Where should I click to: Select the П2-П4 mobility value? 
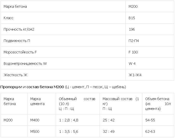tap(134, 41)
